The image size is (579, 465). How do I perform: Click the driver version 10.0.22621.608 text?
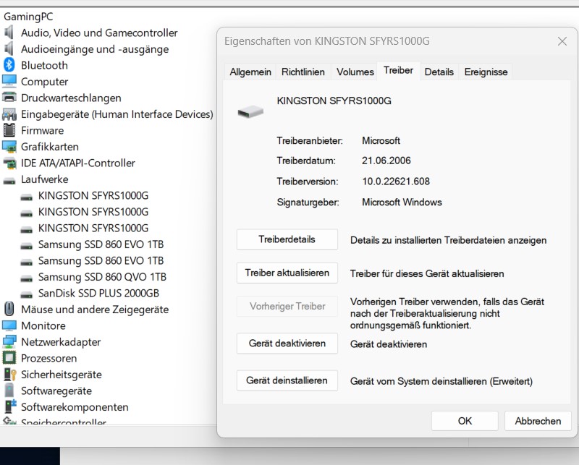pos(396,182)
